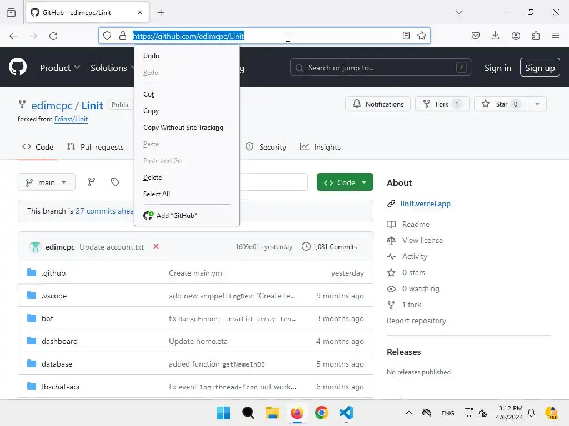
Task: Open Firefox view icon beside the tab strip
Action: [x=11, y=12]
